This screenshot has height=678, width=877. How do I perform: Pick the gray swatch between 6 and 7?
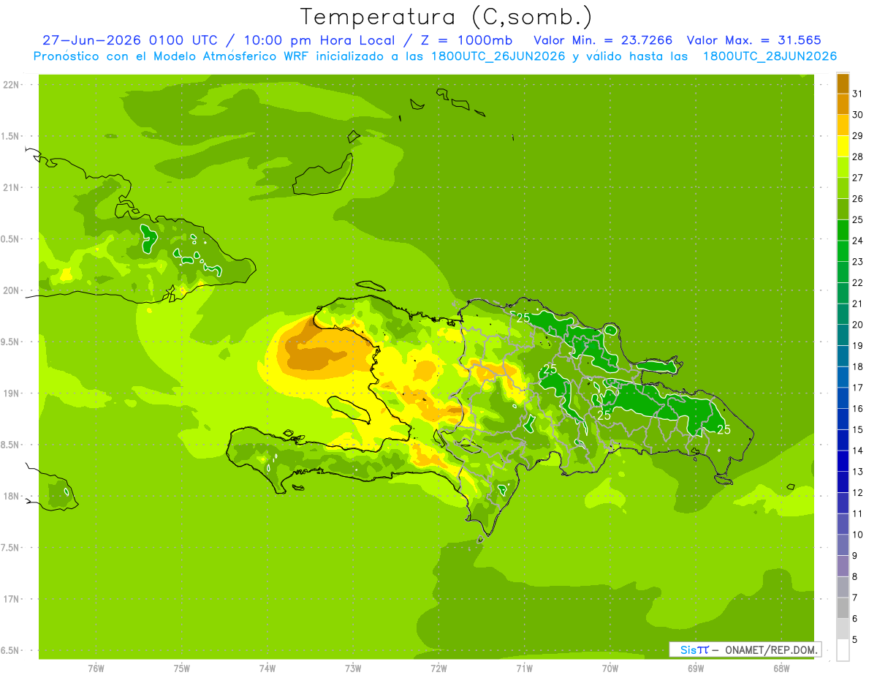click(x=843, y=608)
